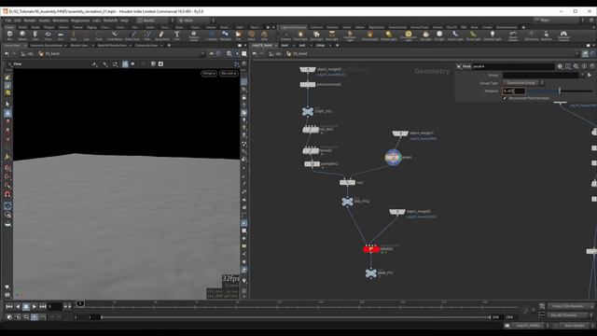Add a Spot Light from shelf
Screen dimensions: 597x336
pyautogui.click(x=316, y=35)
